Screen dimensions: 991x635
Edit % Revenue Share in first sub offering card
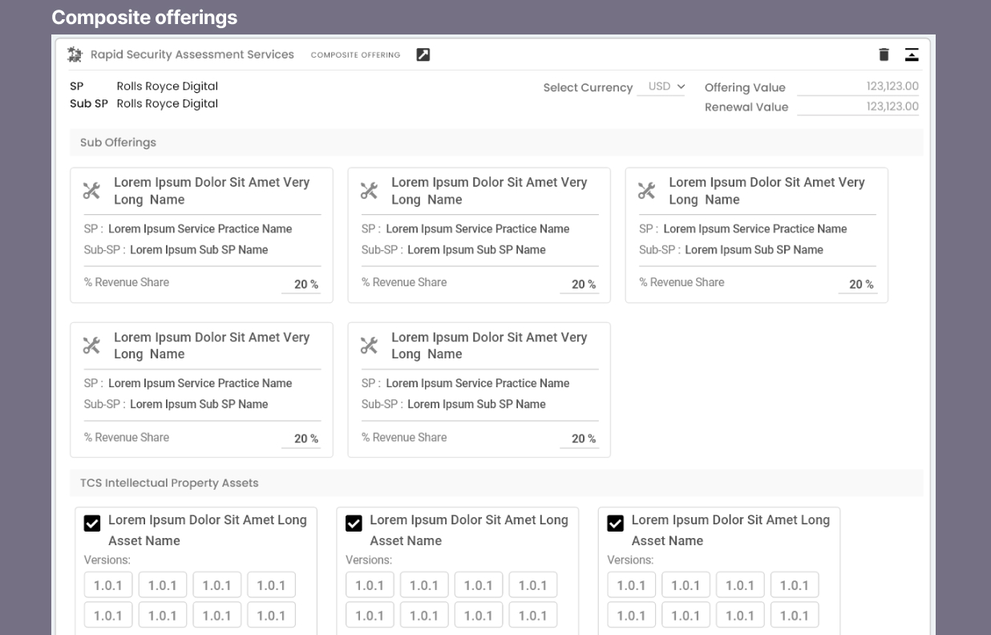[301, 285]
